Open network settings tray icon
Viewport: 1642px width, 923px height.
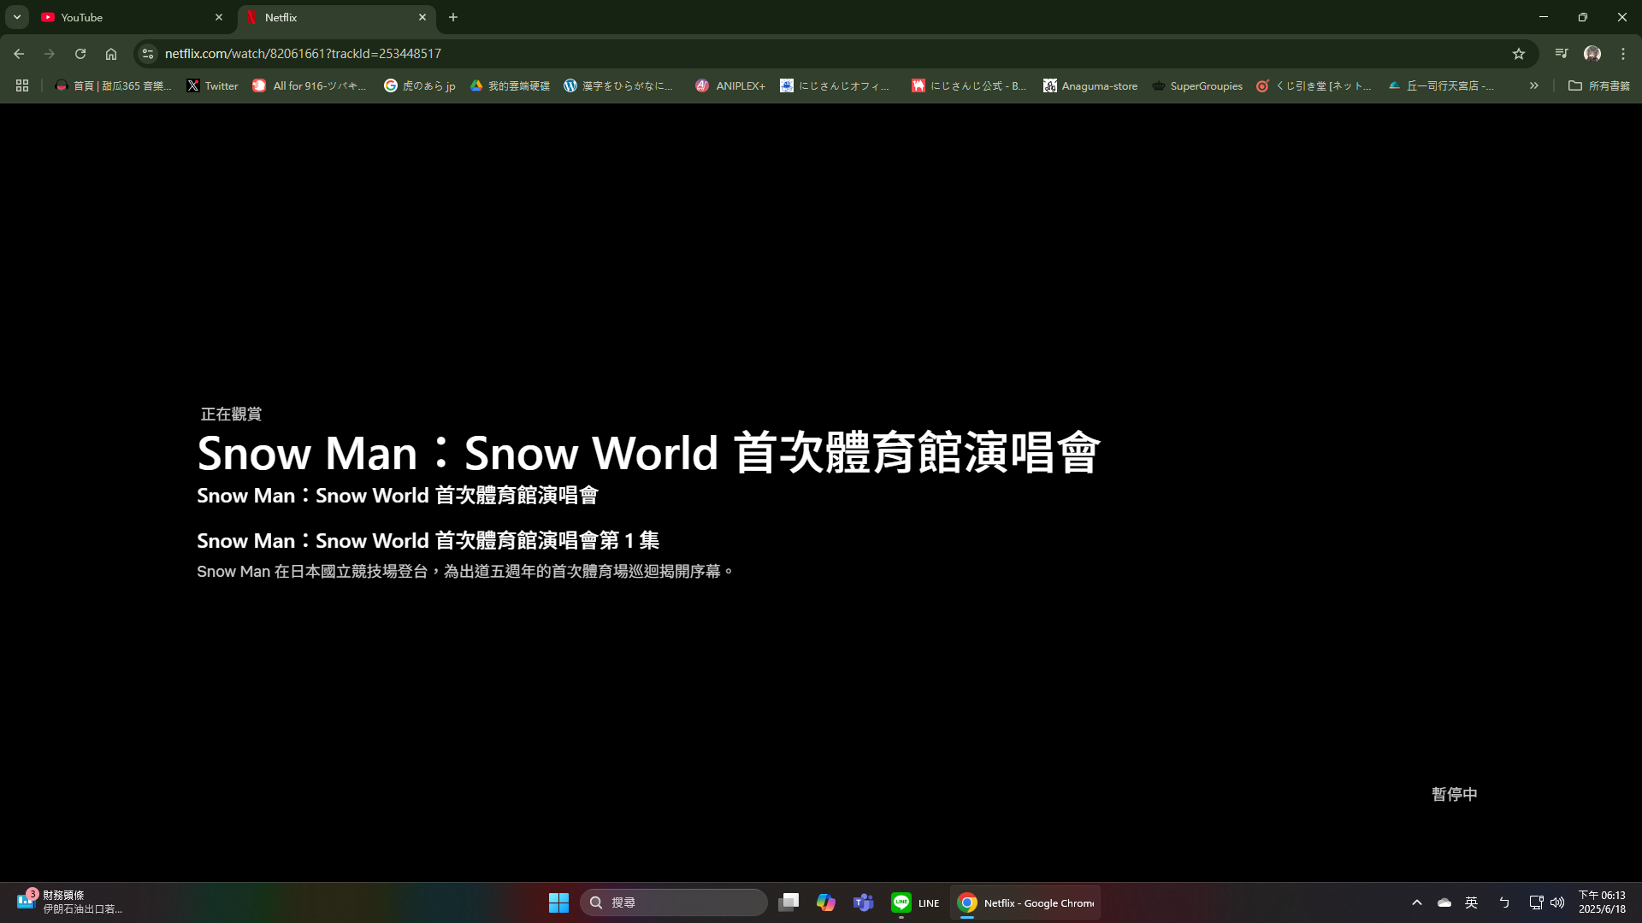click(x=1537, y=902)
